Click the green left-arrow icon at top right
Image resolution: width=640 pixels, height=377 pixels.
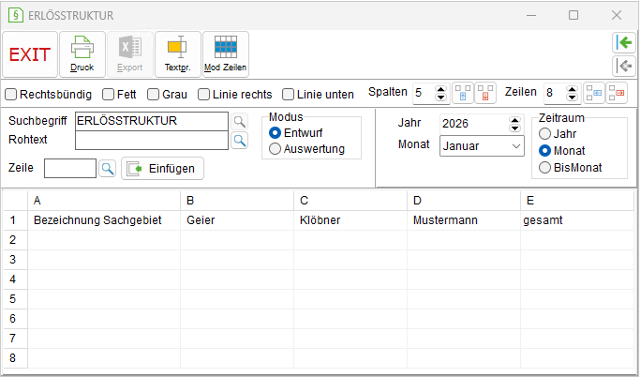[x=624, y=42]
